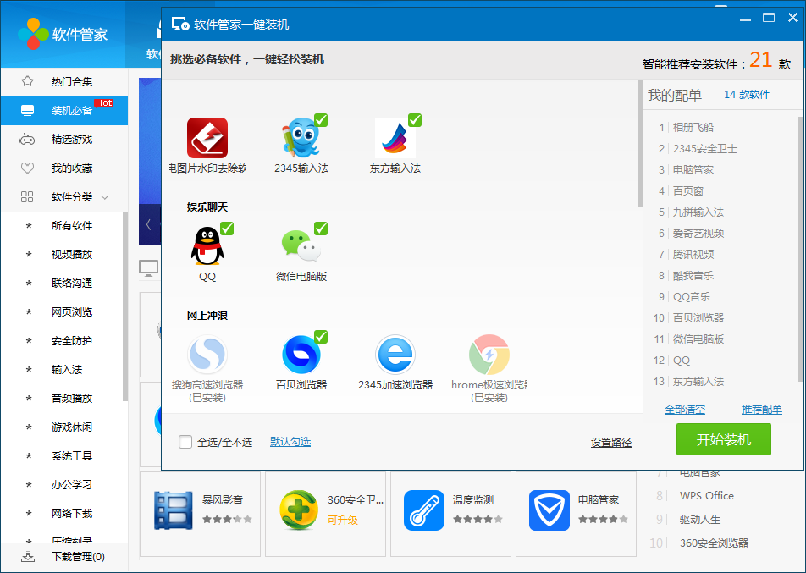The image size is (806, 573).
Task: Select the 图片水印去除 app icon
Action: (207, 138)
